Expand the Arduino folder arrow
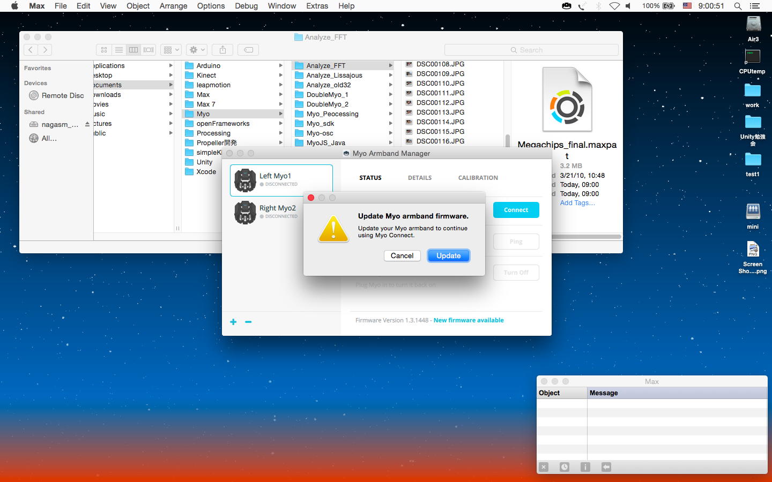 pos(280,66)
